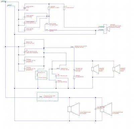134x129 pixels.
Task: Click the Audyn Cap Plus label text
Action: coord(30,7)
